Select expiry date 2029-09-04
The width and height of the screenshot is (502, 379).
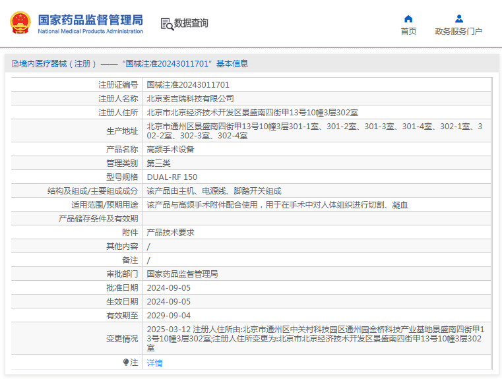point(168,316)
